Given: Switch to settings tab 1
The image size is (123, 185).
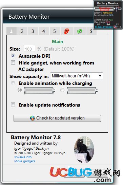Looking at the screenshot, I should [11, 31].
